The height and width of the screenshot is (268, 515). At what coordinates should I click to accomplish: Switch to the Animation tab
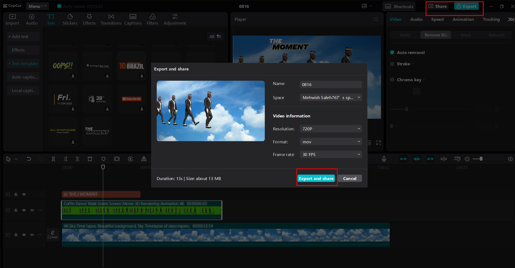(x=463, y=19)
